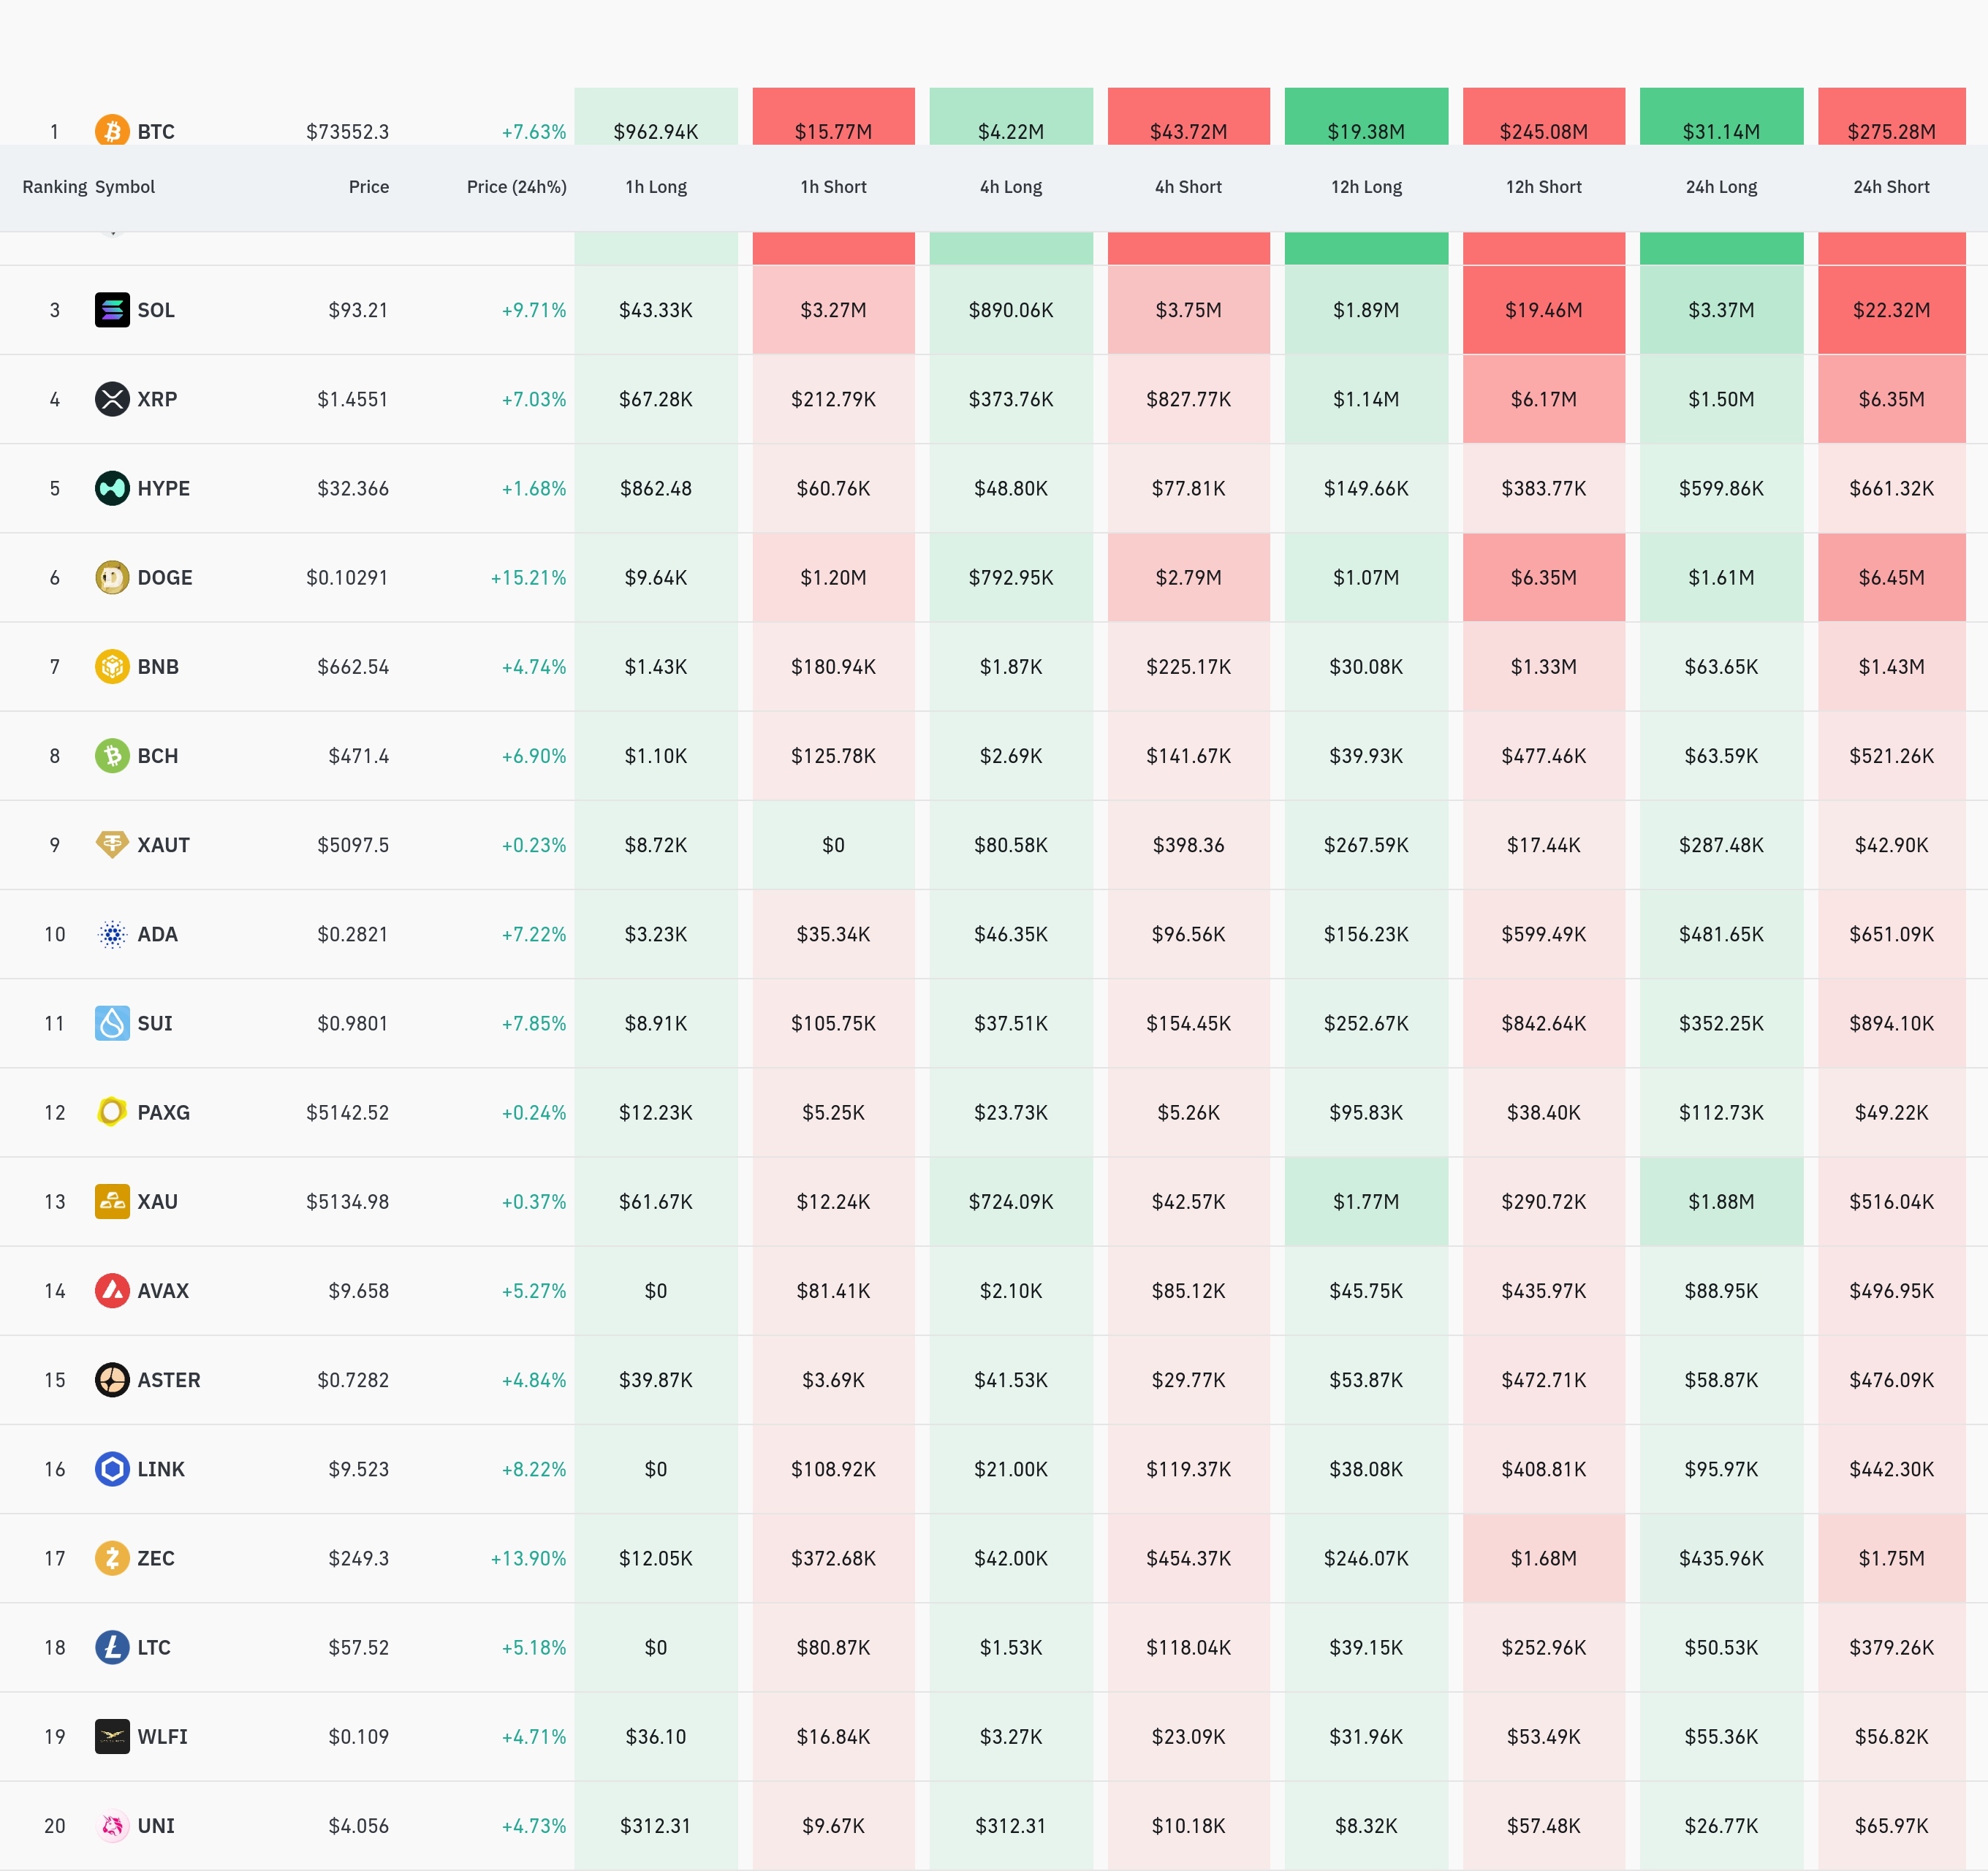Open the WLFI symbol link
Screen dimensions: 1988x1871
(162, 1737)
